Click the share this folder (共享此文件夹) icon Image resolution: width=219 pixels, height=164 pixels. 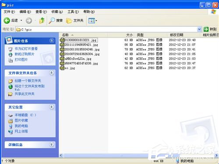pos(10,94)
